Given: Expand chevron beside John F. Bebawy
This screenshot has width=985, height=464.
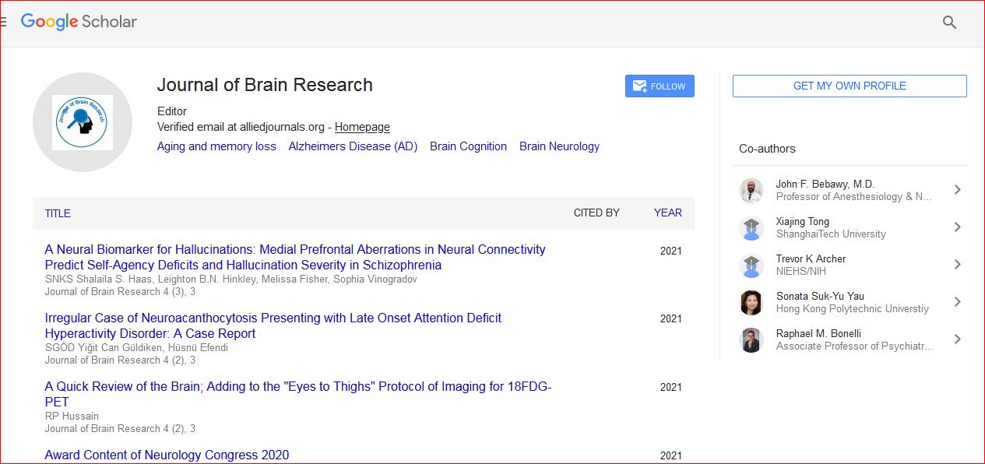Looking at the screenshot, I should pyautogui.click(x=957, y=190).
